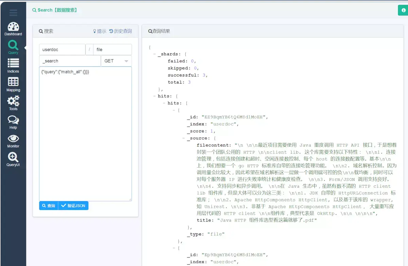
Task: Click the Search 数据搜索 header title
Action: tap(55, 10)
